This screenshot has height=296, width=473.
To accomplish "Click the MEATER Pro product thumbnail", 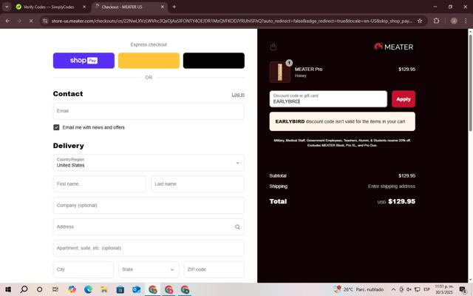I will 280,73.
